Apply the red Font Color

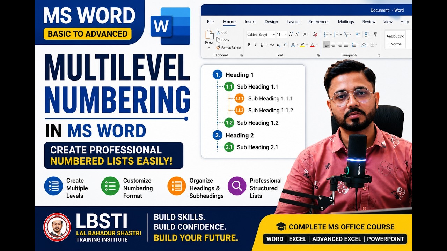(x=312, y=45)
